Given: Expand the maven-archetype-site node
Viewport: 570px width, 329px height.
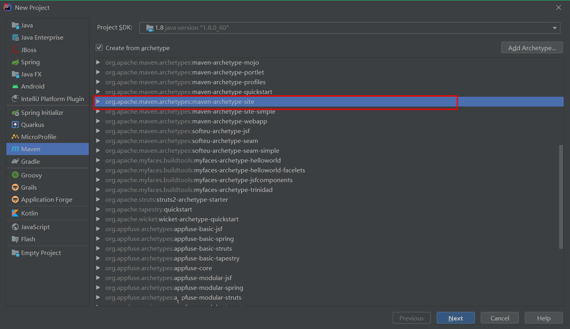Looking at the screenshot, I should coord(98,101).
